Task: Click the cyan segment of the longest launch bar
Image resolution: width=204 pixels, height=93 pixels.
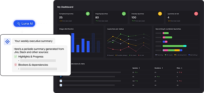Action: 185,46
